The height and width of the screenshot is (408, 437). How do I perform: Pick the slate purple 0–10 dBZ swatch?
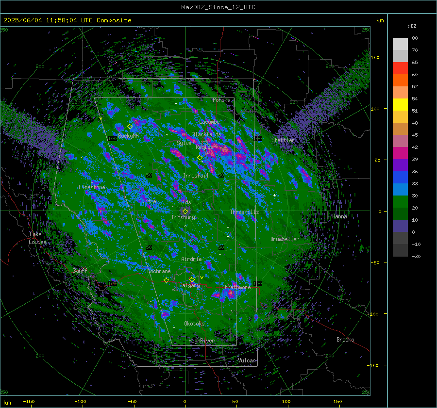(x=400, y=226)
